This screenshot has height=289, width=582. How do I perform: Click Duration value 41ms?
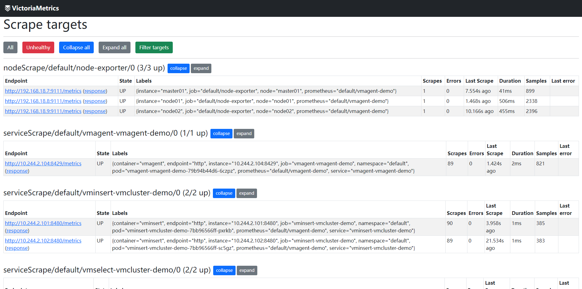(505, 91)
